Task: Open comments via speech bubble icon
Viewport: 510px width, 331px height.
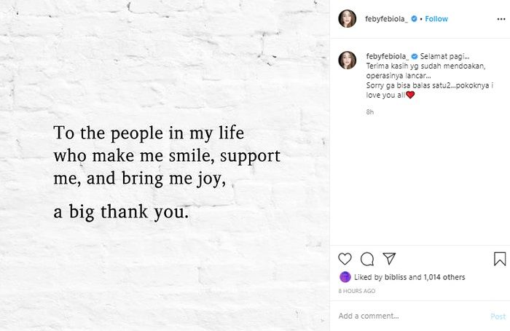Action: click(x=367, y=259)
